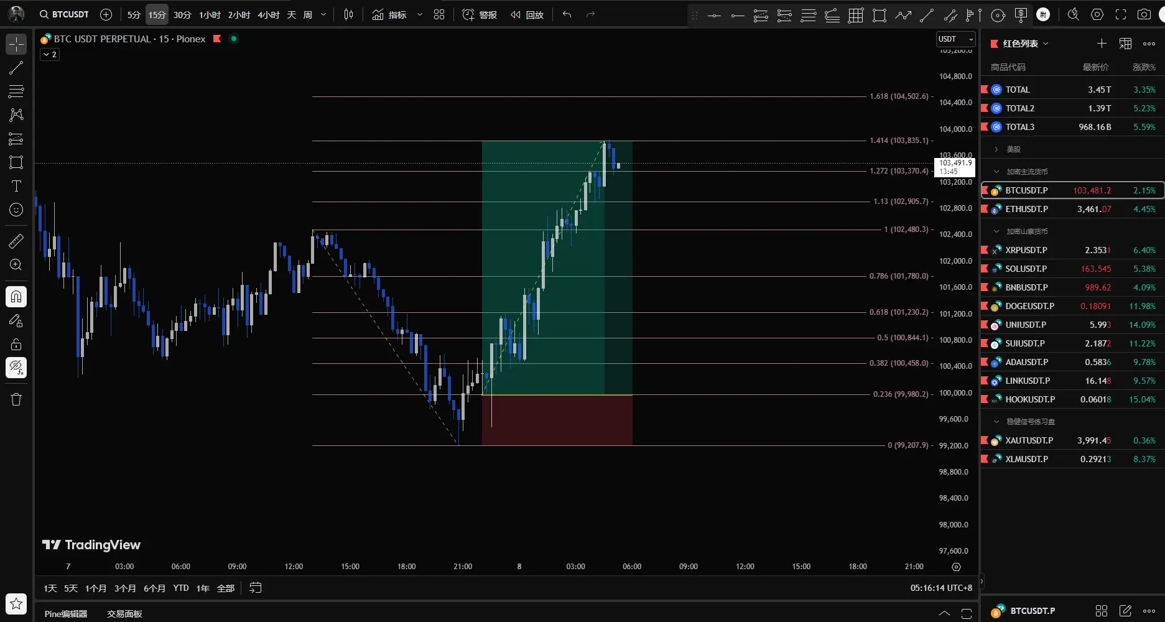Open the Fibonacci tools group in sidebar
Screen dimensions: 1165x622
16,91
